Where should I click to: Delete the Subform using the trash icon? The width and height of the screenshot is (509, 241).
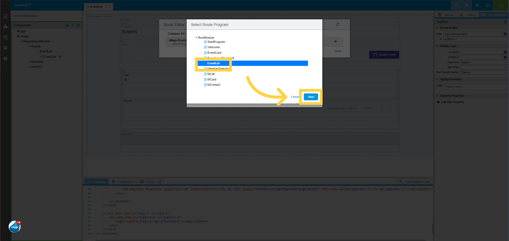pyautogui.click(x=505, y=22)
